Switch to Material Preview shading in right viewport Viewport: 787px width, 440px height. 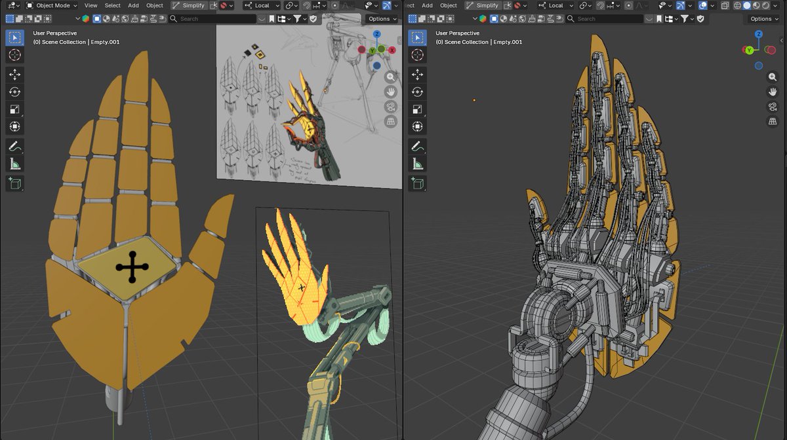coord(756,5)
